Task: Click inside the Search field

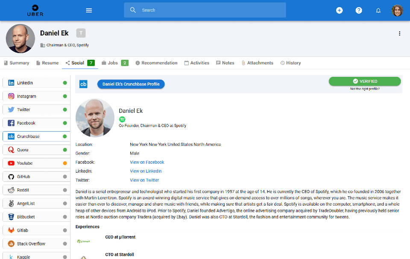Action: tap(205, 10)
